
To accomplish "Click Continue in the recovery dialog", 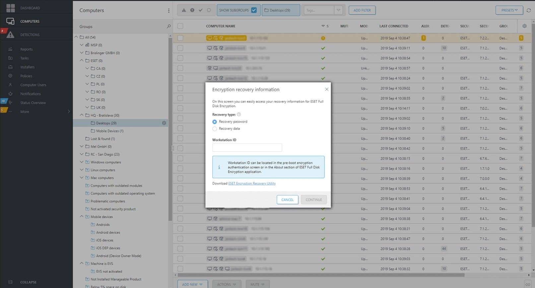I will 314,200.
